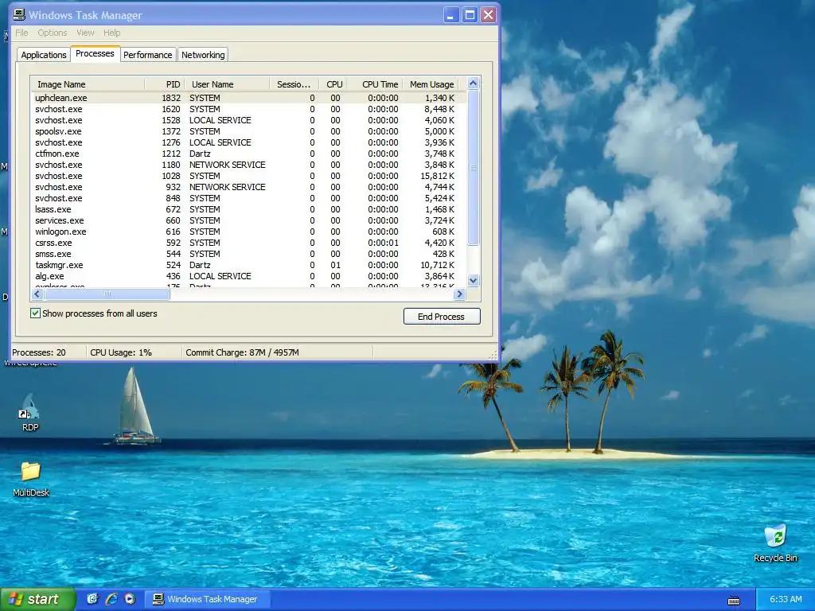Select the spoolsv.exe process
The image size is (815, 611).
[248, 131]
